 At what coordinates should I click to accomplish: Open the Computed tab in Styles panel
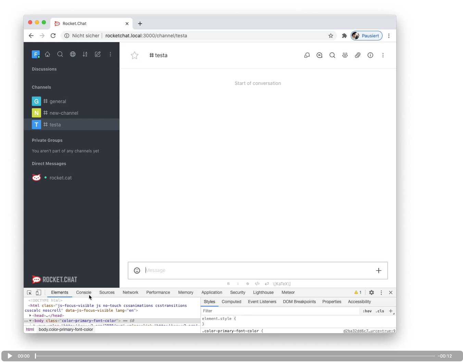[231, 302]
